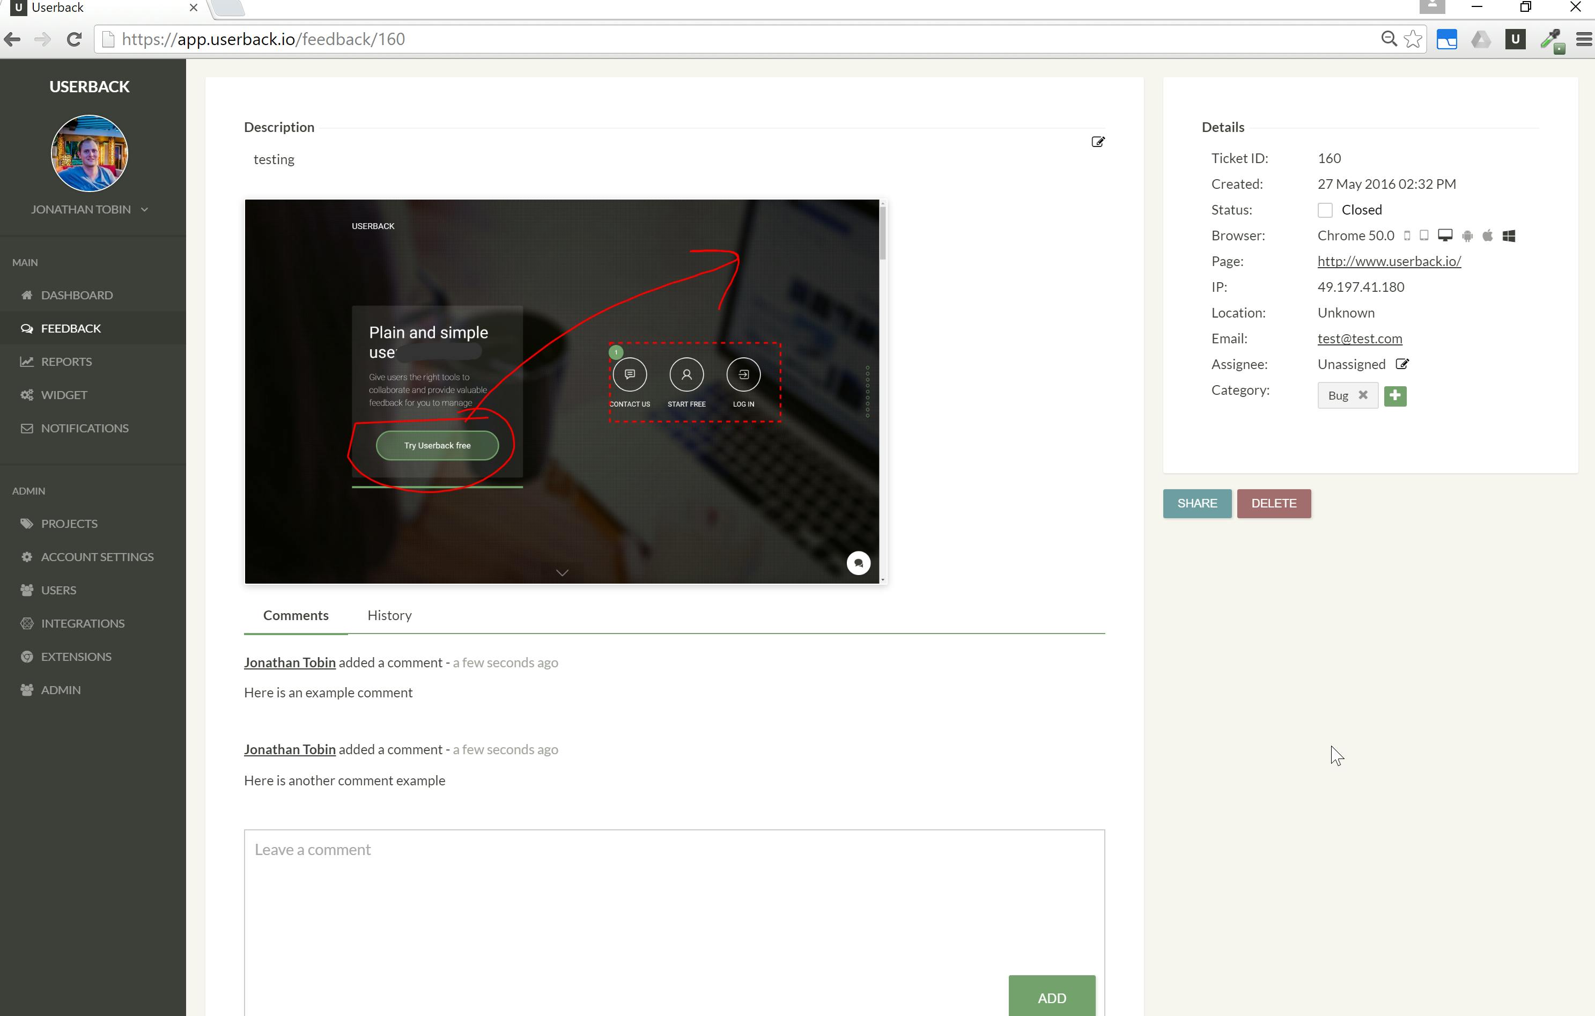
Task: Remove the Bug category tag
Action: pos(1362,395)
